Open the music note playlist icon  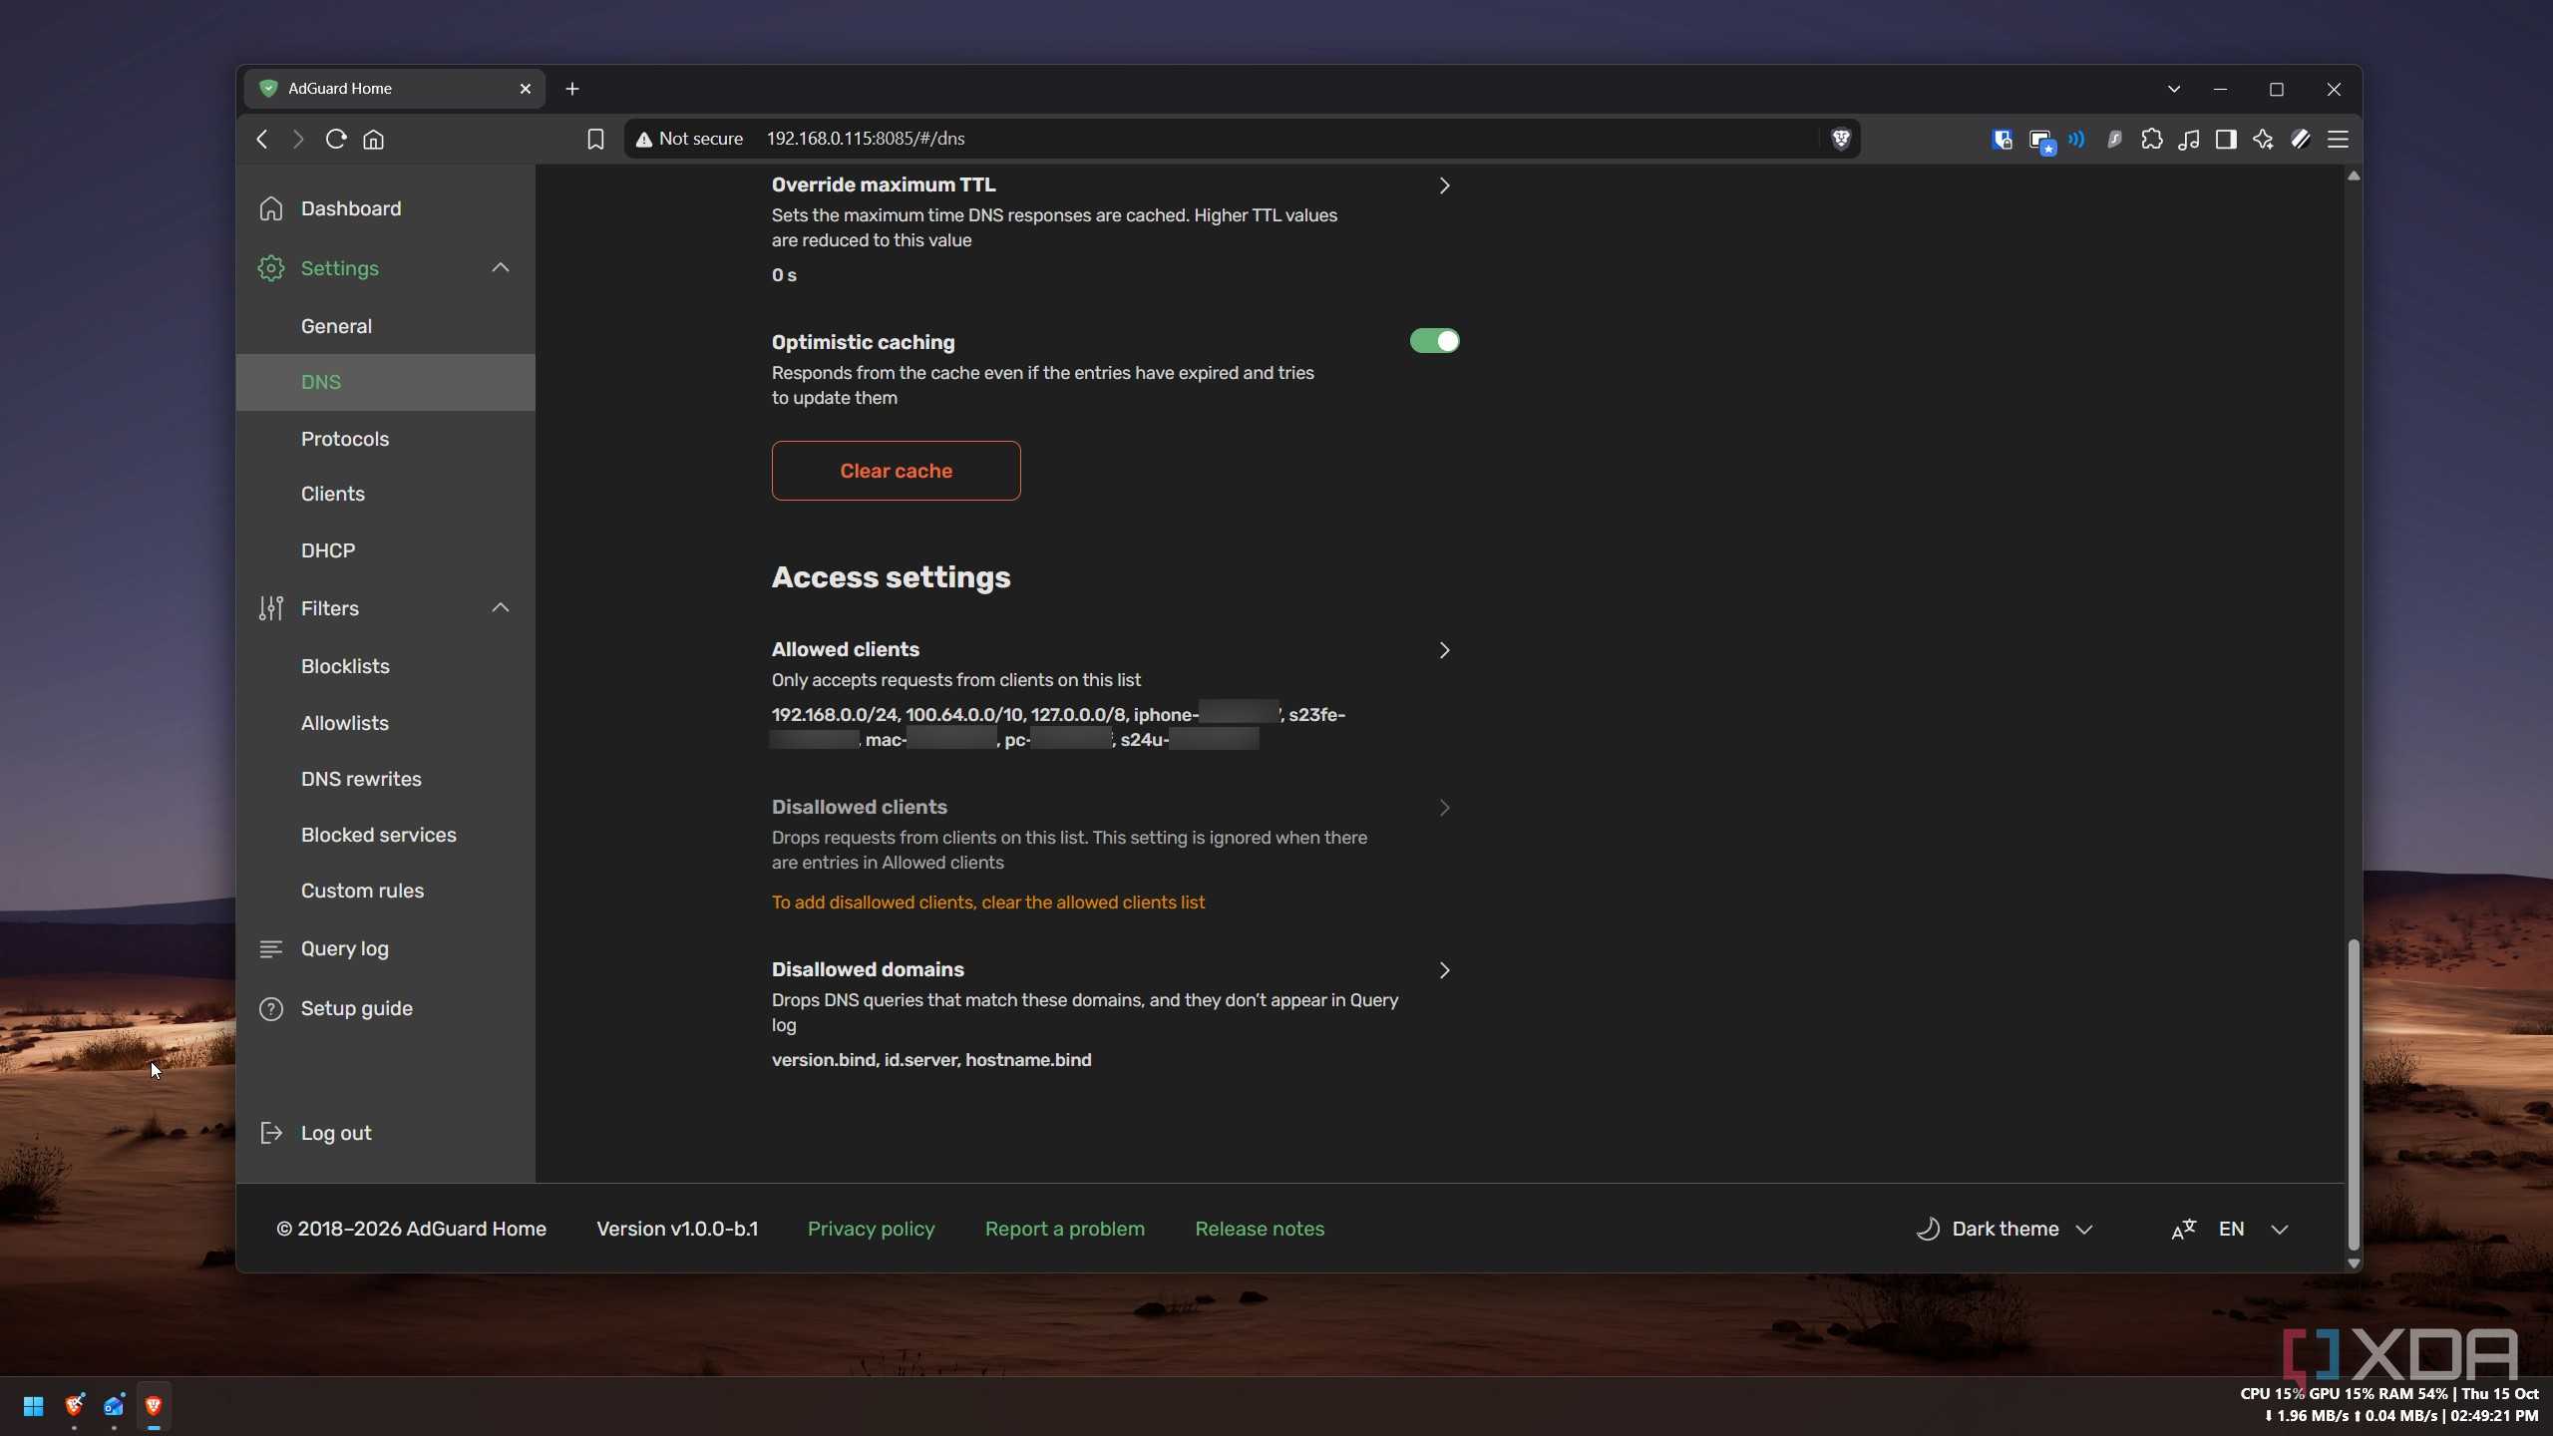[2188, 139]
